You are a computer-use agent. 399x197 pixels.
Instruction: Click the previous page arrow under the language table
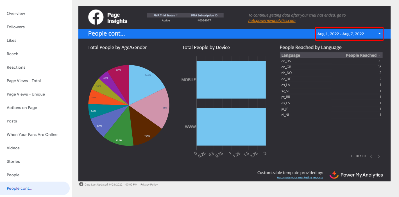(x=371, y=156)
